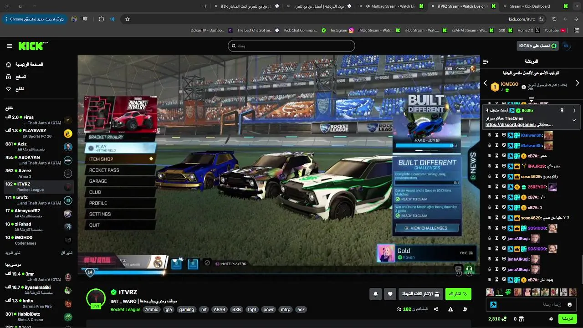
Task: Open the Browse section in sidebar
Action: coord(15,77)
